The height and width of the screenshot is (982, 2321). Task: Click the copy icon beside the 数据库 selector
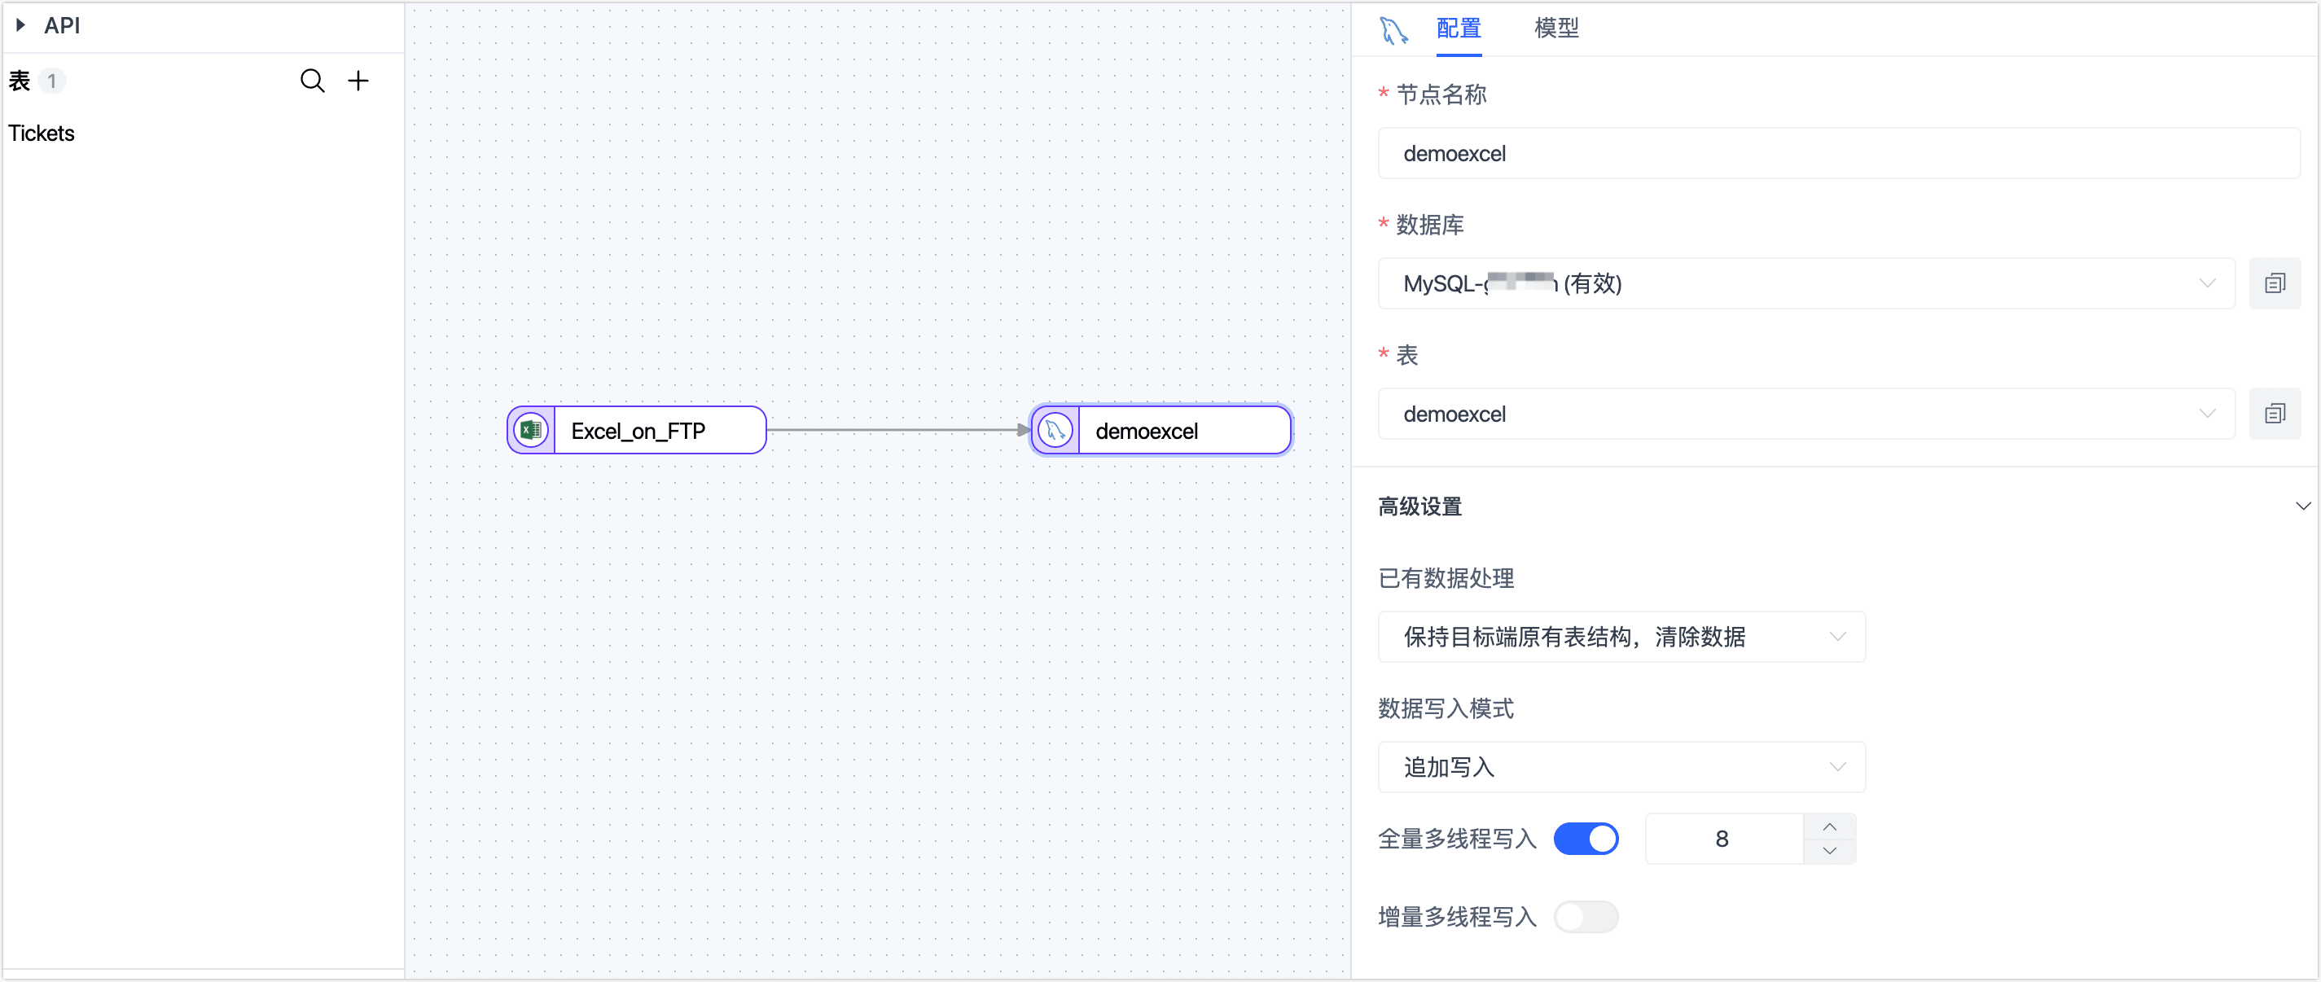2276,283
